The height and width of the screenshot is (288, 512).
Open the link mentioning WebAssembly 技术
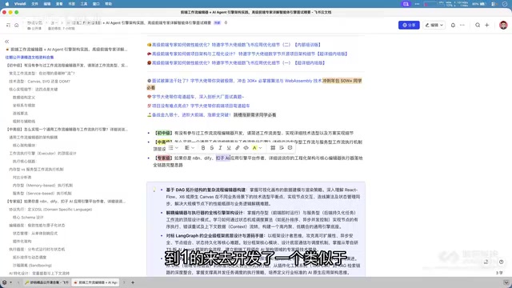click(237, 81)
